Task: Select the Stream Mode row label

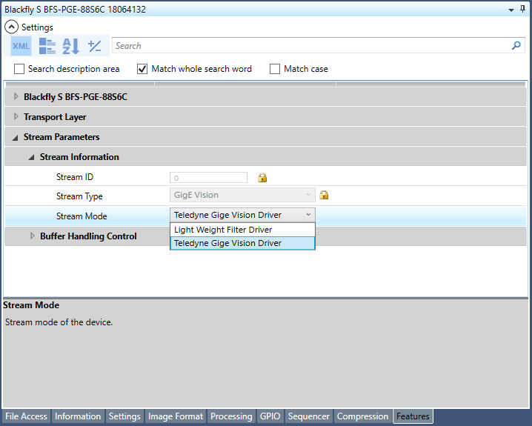Action: (x=82, y=216)
